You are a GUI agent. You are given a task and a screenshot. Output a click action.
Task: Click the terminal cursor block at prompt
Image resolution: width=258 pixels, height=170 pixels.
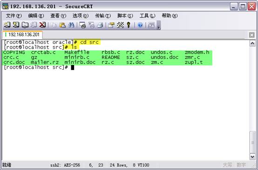click(73, 67)
